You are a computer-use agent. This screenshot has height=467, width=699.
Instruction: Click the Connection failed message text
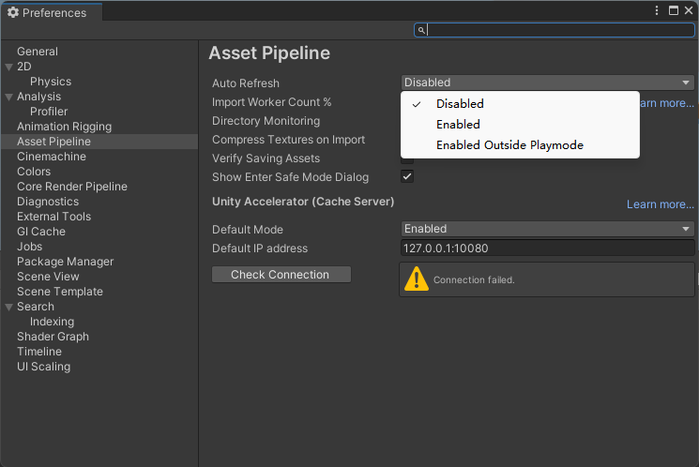(474, 279)
